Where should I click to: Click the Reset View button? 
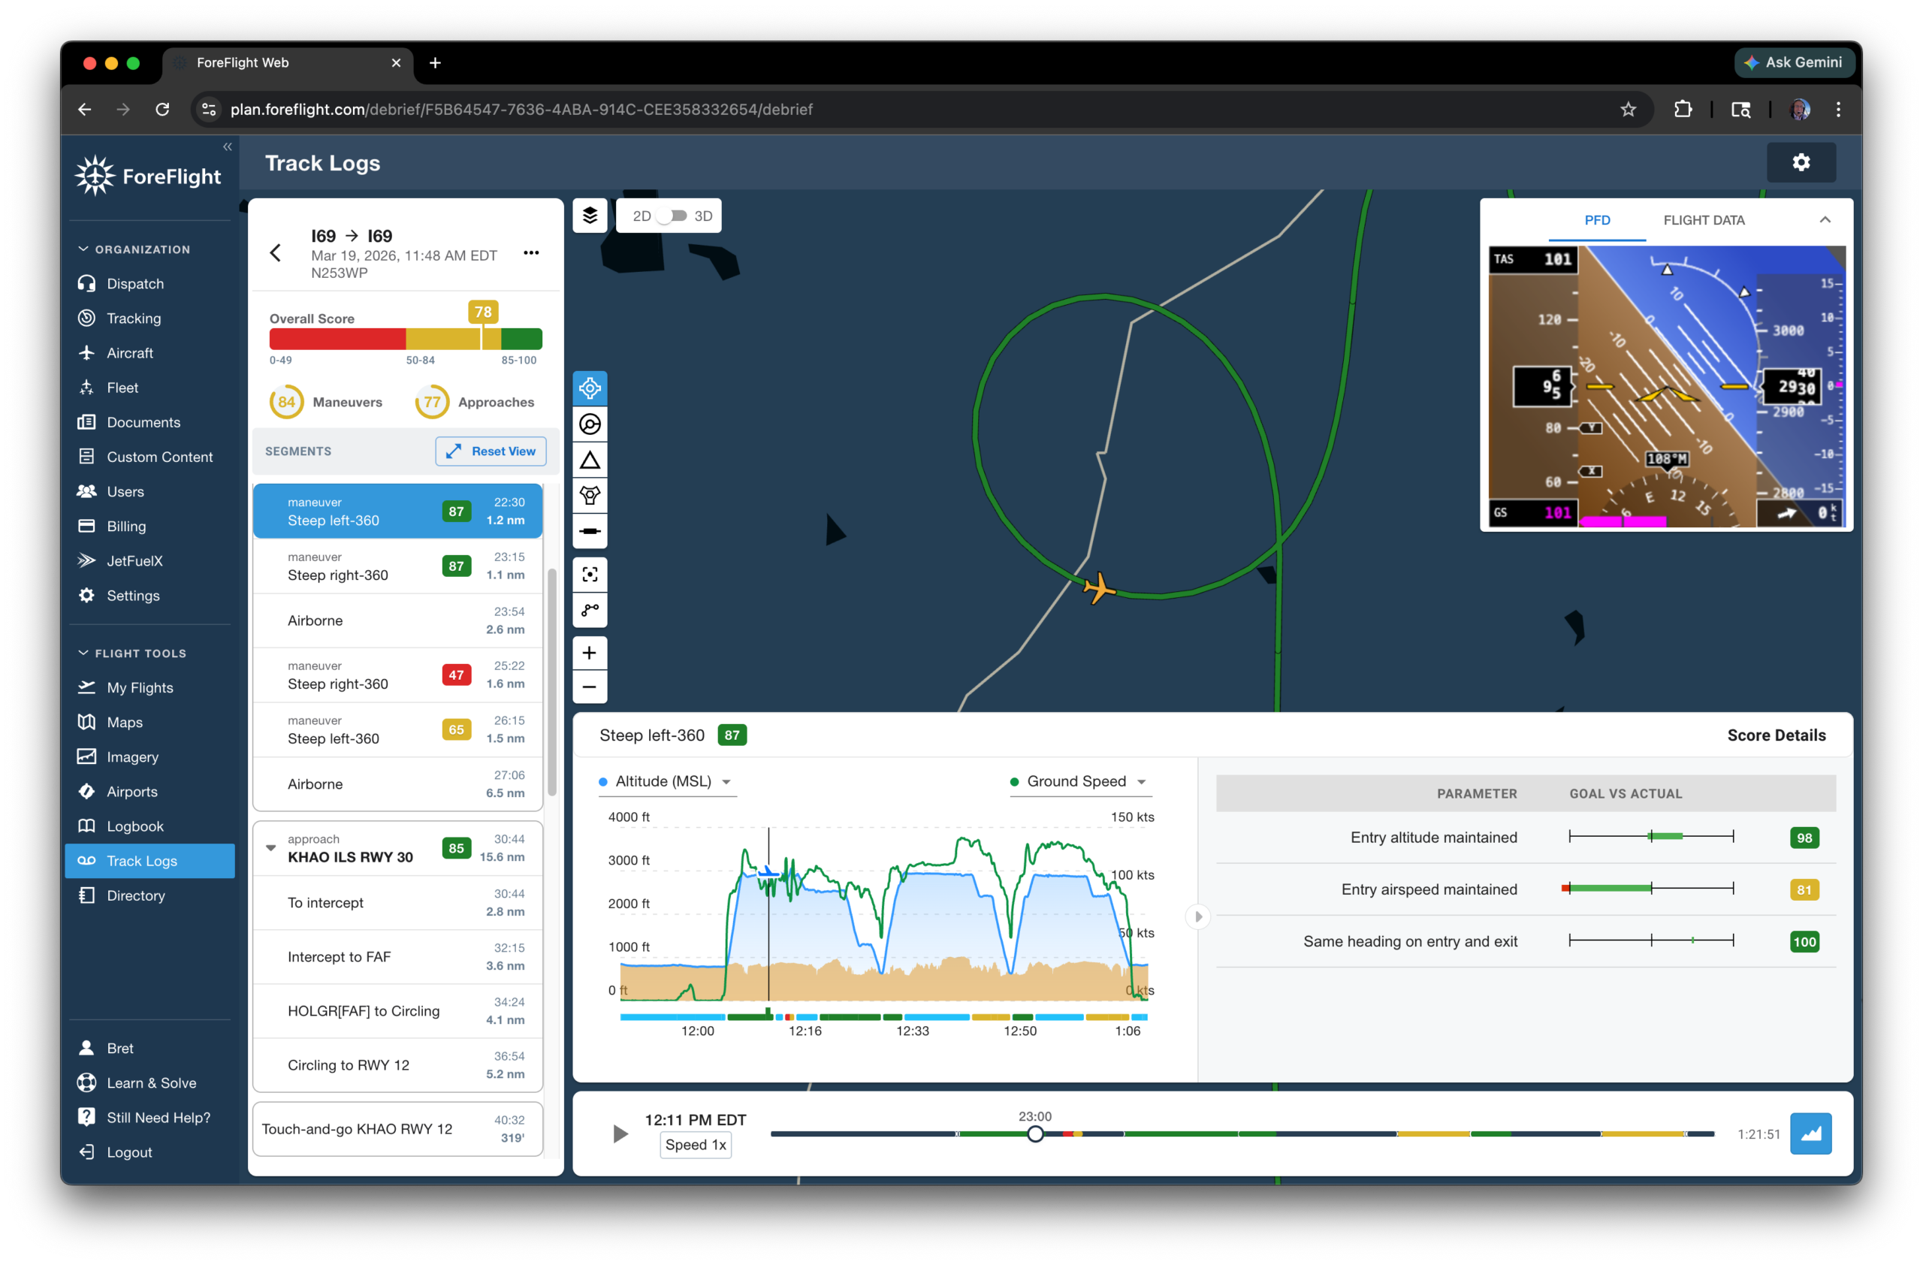point(491,451)
